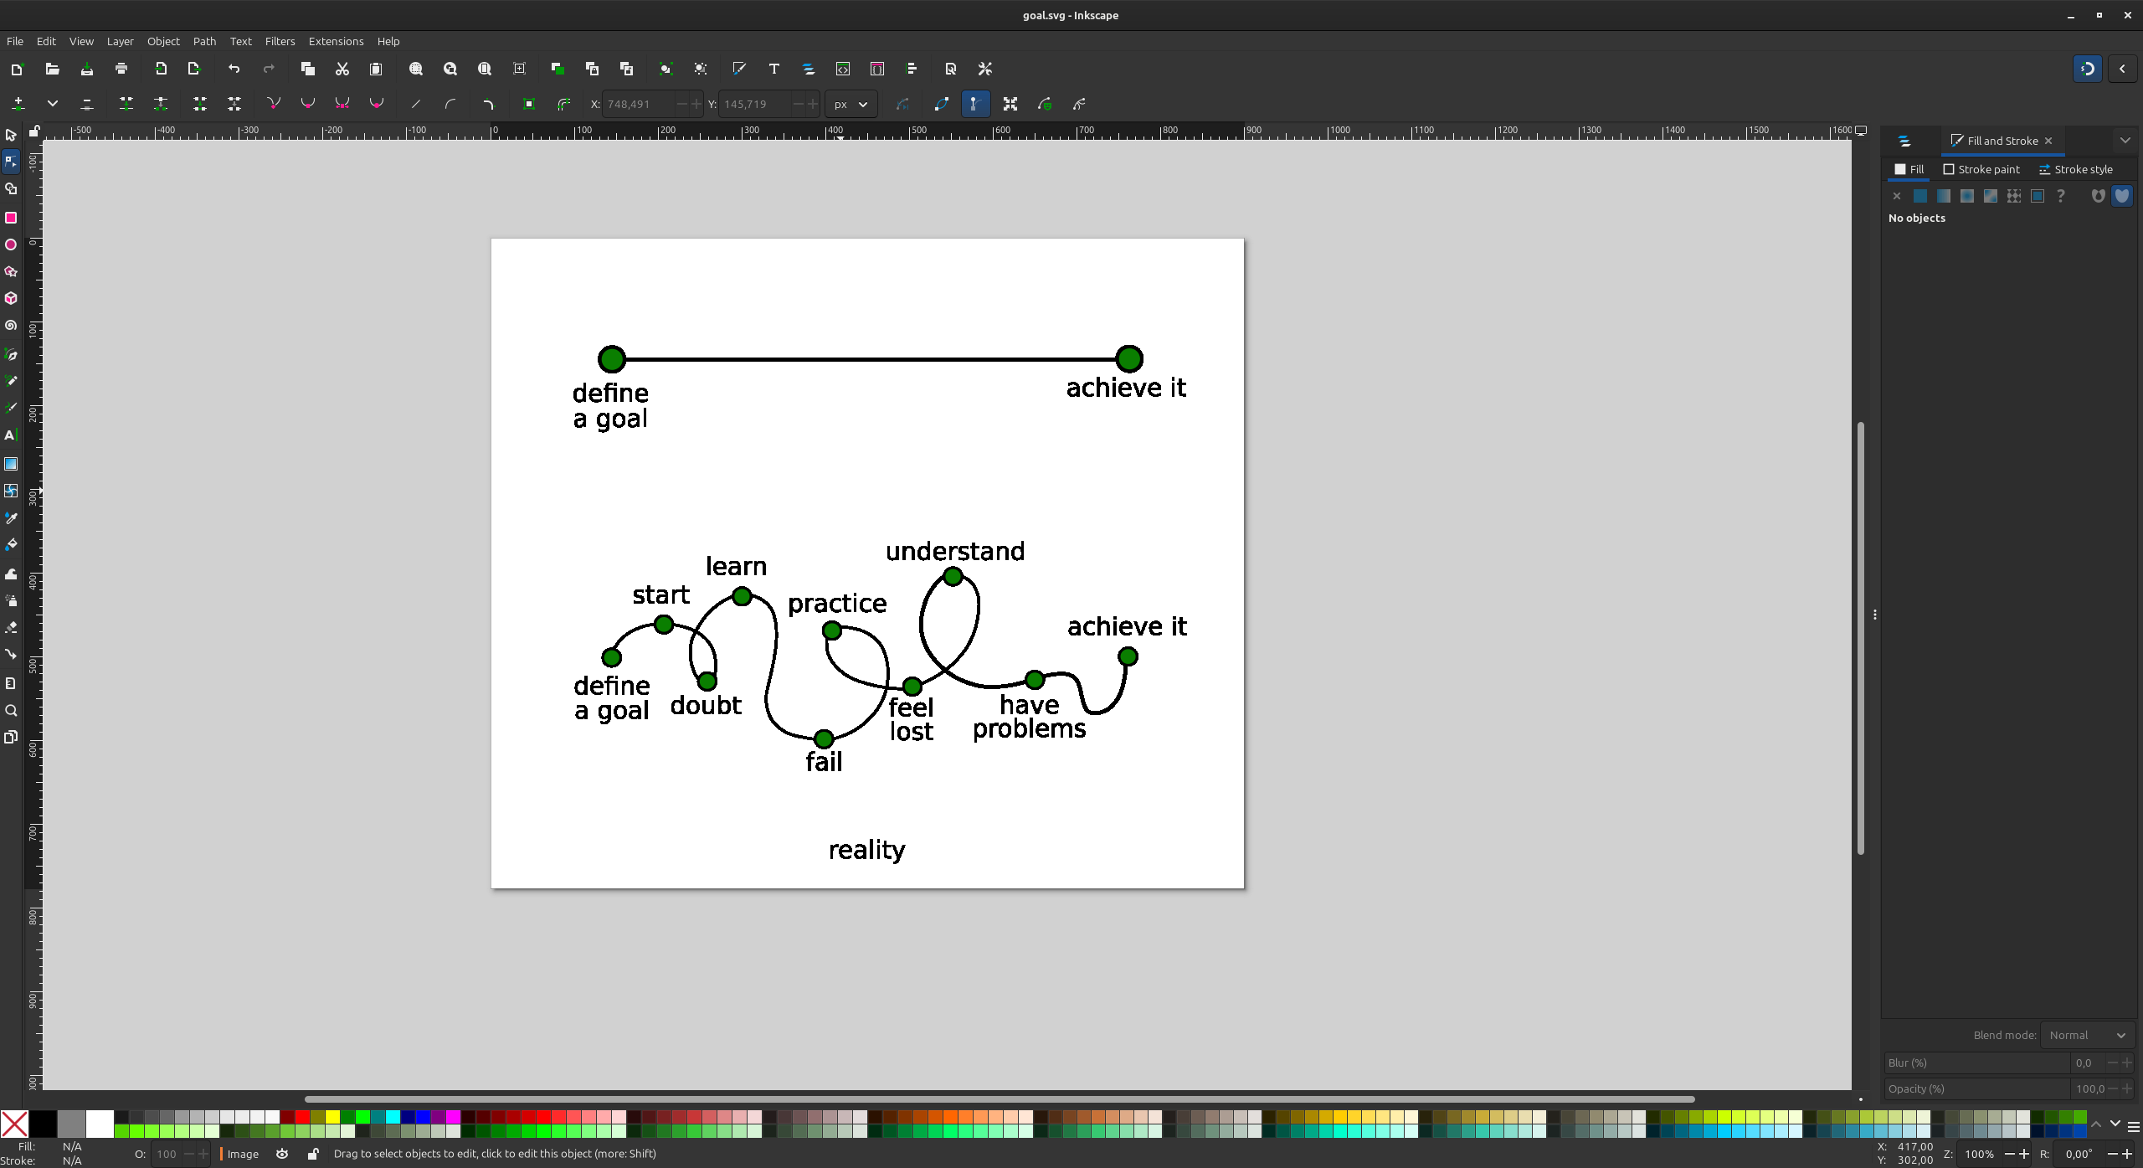
Task: Select the Ellipse tool
Action: (11, 244)
